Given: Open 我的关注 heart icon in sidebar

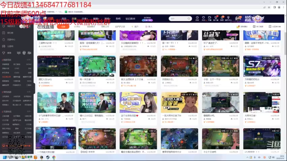Looking at the screenshot, I should point(4,26).
